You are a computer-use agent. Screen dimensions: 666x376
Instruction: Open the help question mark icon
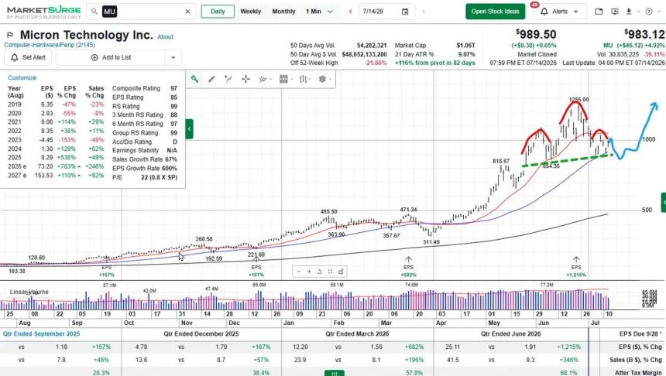point(649,12)
